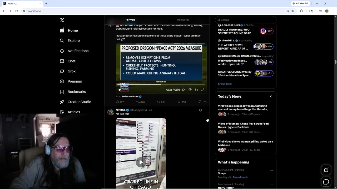The width and height of the screenshot is (337, 189).
Task: Open NRM84 profile avatar
Action: 111,112
